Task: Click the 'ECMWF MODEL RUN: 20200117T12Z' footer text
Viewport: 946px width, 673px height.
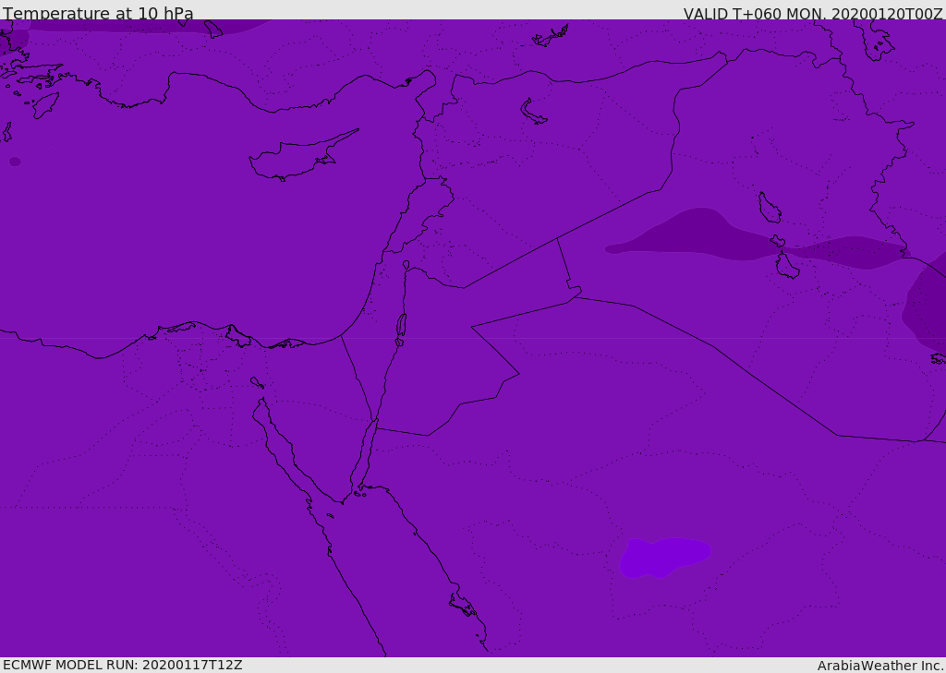Action: coord(123,665)
